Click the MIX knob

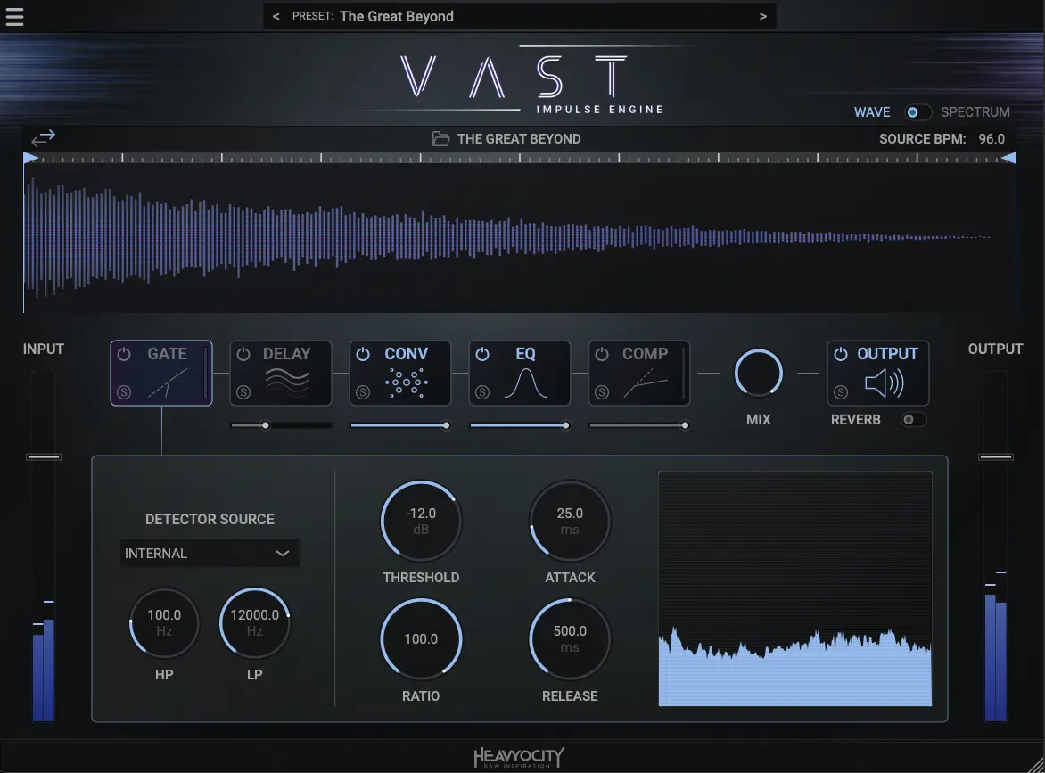759,374
